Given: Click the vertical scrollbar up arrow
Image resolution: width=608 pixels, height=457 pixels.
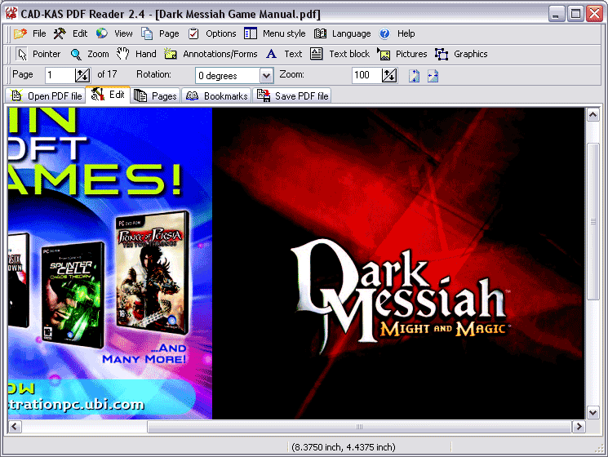Looking at the screenshot, I should click(592, 115).
